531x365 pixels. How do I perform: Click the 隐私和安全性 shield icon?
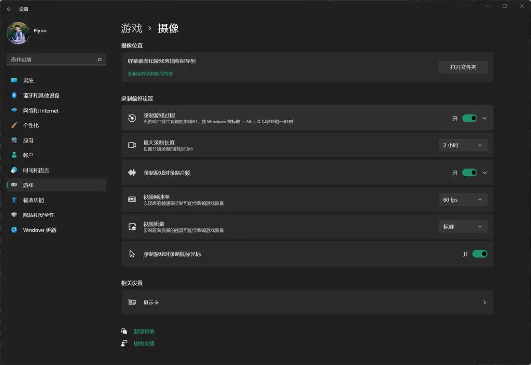pos(14,214)
